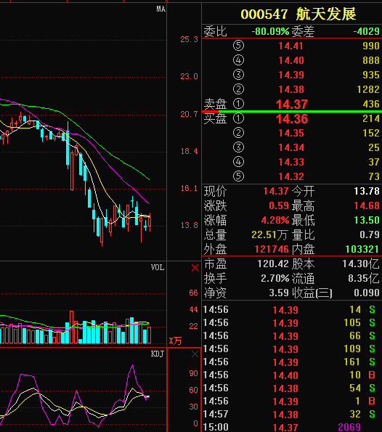Click the circled 2 icon beside 14.35
Screen dimensions: 382x432
pyautogui.click(x=238, y=133)
